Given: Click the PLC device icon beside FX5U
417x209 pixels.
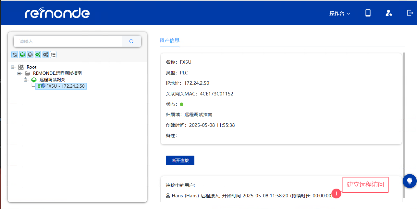Looking at the screenshot, I should (42, 86).
